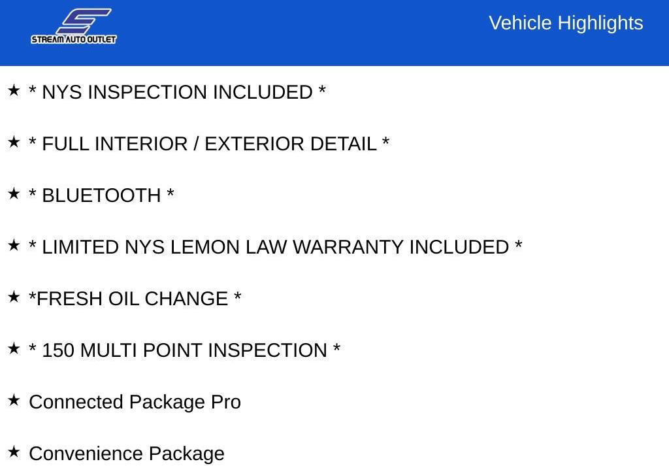Select the star beside Fresh Oil Change
This screenshot has width=669, height=466.
(x=14, y=297)
